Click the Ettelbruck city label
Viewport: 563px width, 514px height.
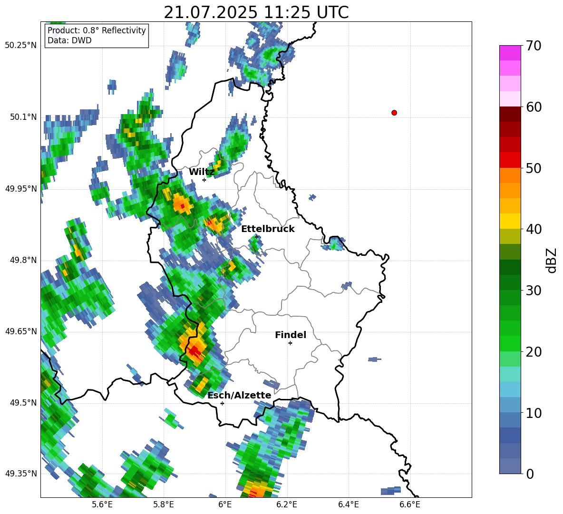[268, 229]
